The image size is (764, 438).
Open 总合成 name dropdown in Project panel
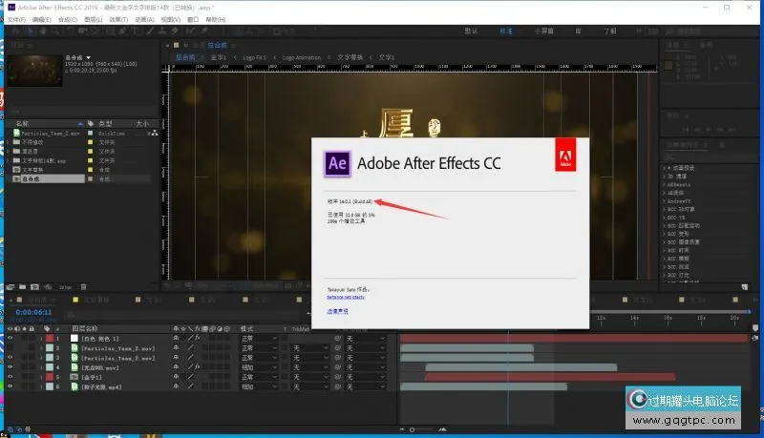(88, 57)
